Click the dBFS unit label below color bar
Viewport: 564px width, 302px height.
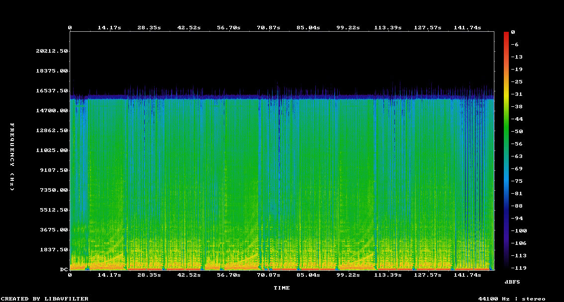512,282
